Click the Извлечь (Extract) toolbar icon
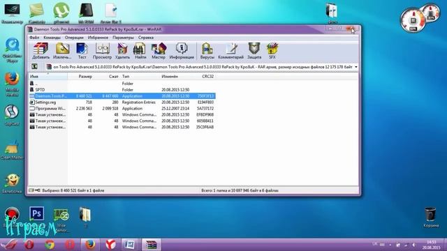Viewport: 447px width, 251px height. [x=62, y=51]
